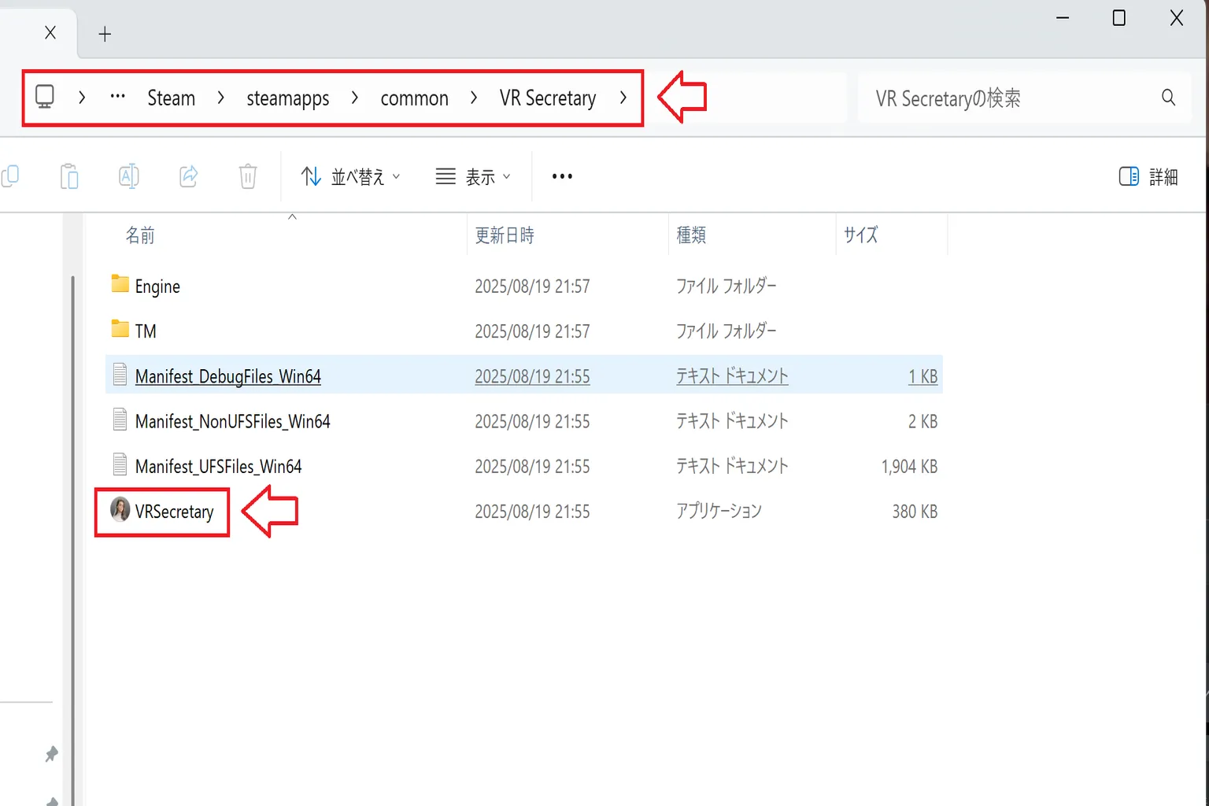The width and height of the screenshot is (1209, 806).
Task: Click the steamapps breadcrumb segment
Action: coord(288,98)
